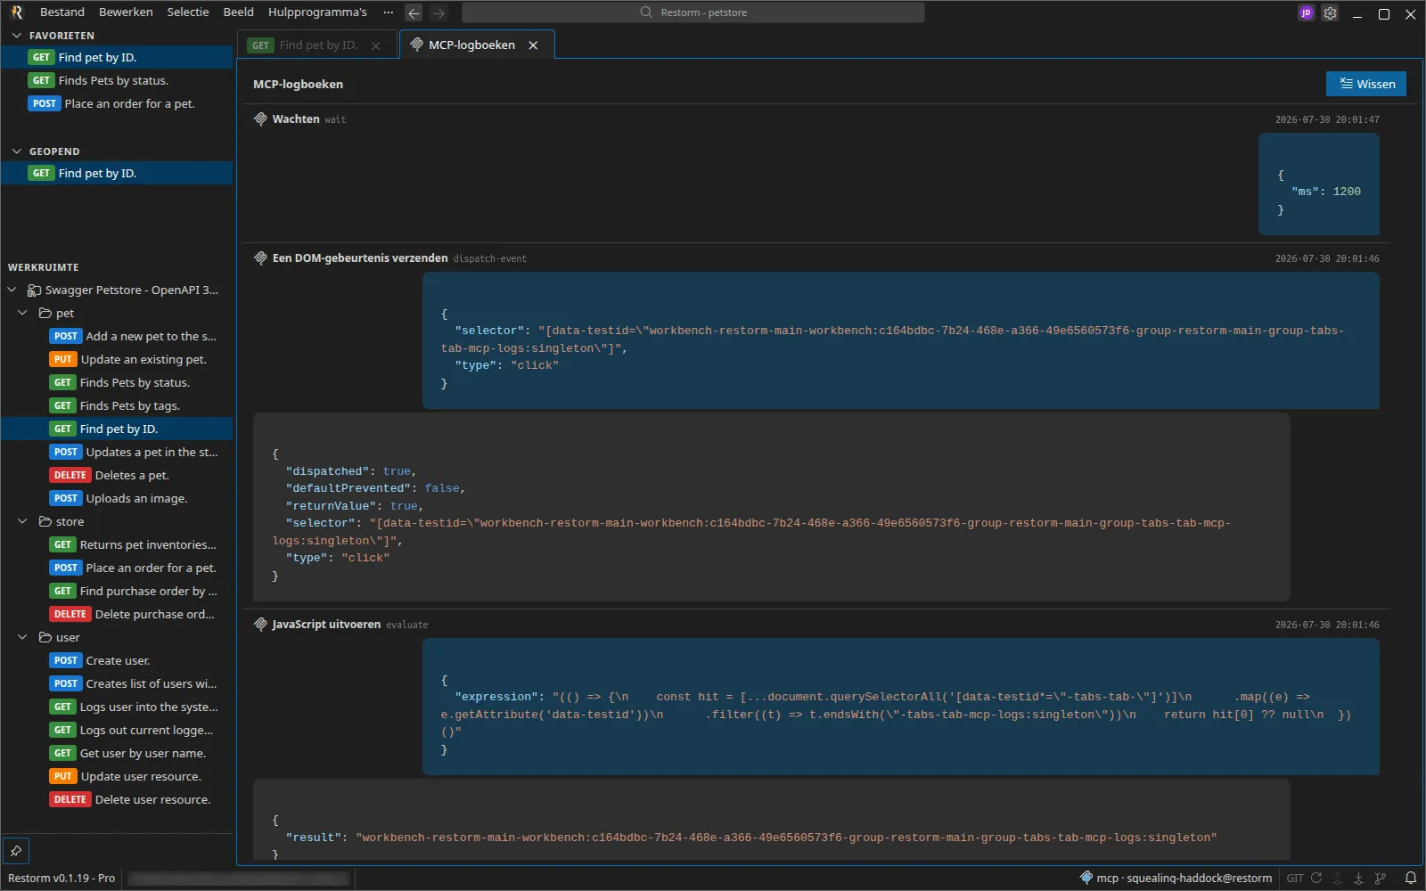Open GET Find purchase order by ID

click(x=117, y=591)
